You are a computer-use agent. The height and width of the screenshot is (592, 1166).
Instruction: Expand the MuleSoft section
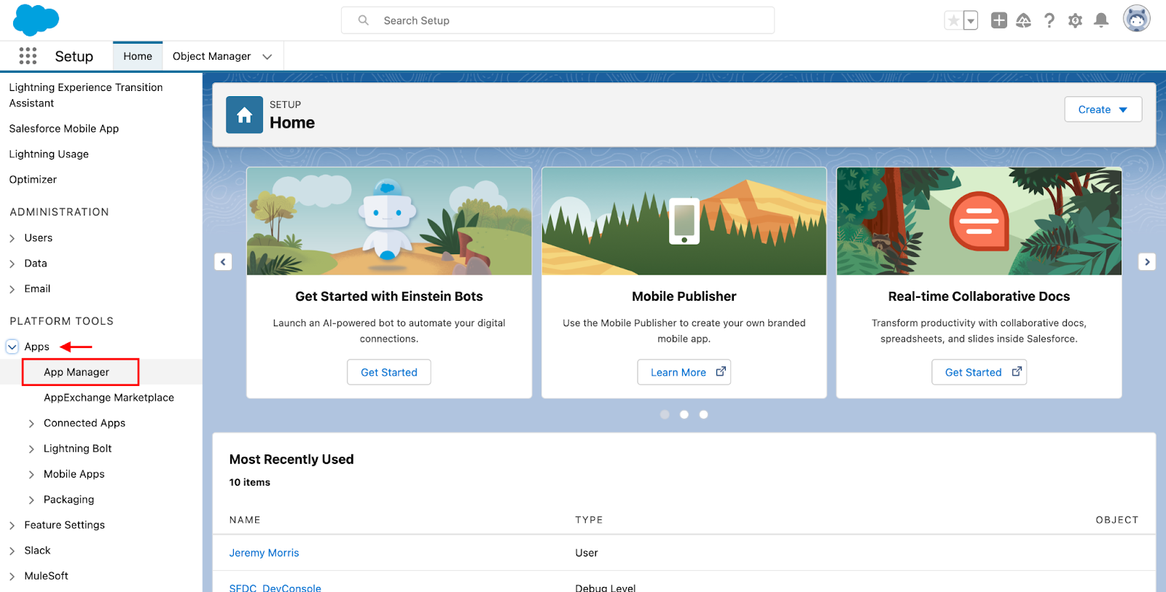[12, 576]
